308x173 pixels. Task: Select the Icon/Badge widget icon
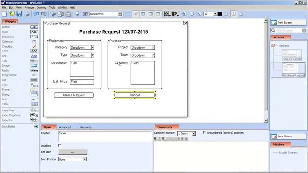coord(36,127)
